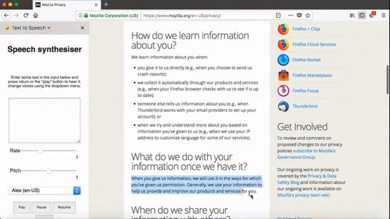
Task: Open the Firefox + Cliqz link
Action: [x=306, y=29]
